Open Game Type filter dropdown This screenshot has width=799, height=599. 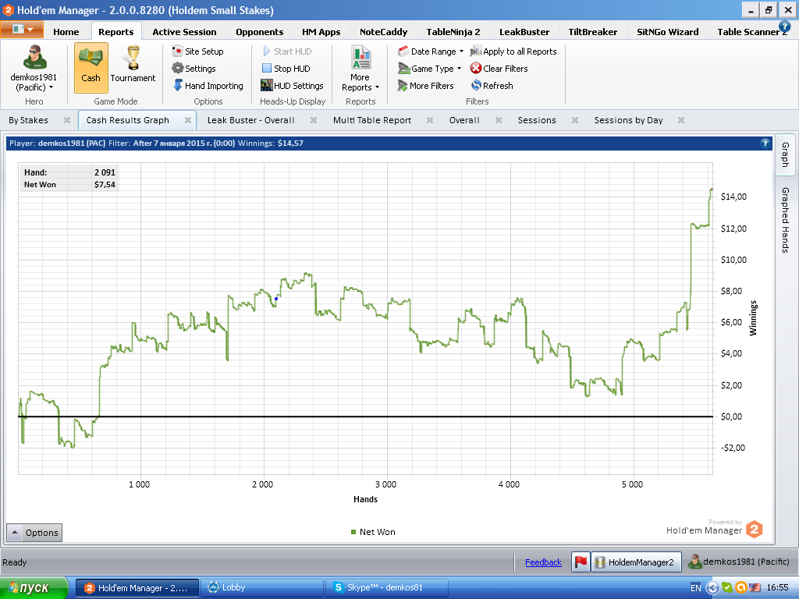pos(430,69)
